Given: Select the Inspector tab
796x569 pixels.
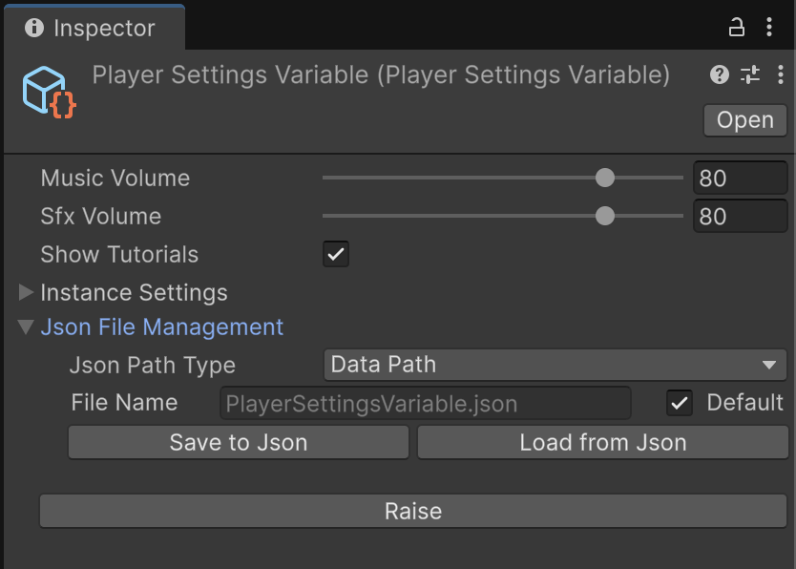Looking at the screenshot, I should click(95, 29).
